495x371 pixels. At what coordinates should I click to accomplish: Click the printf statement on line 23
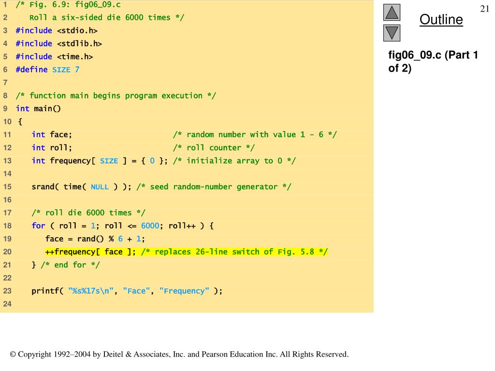point(127,291)
